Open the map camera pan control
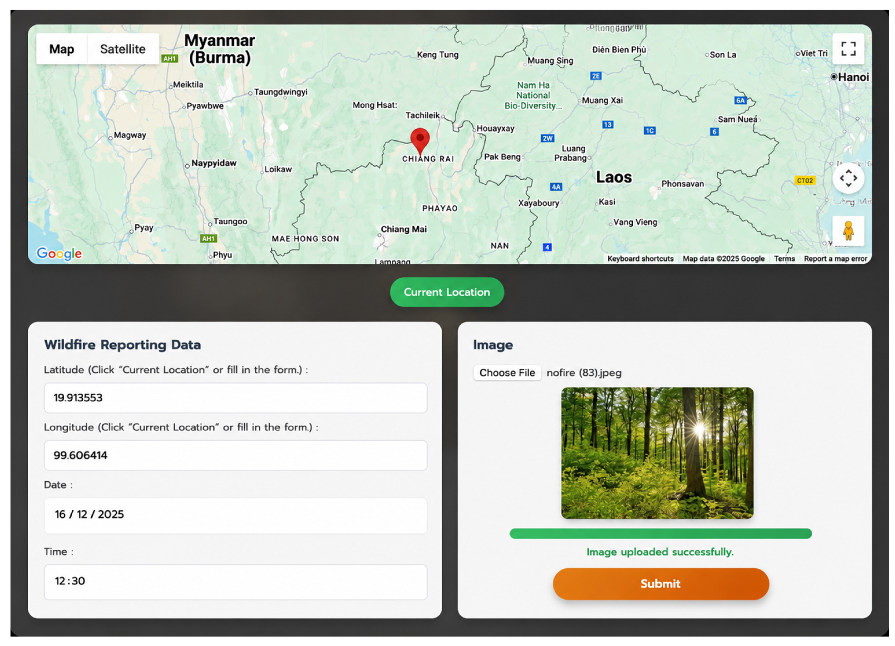This screenshot has width=895, height=646. pyautogui.click(x=848, y=178)
